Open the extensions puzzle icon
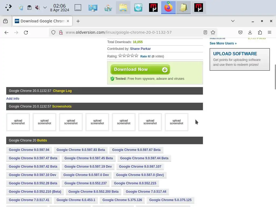 260,32
